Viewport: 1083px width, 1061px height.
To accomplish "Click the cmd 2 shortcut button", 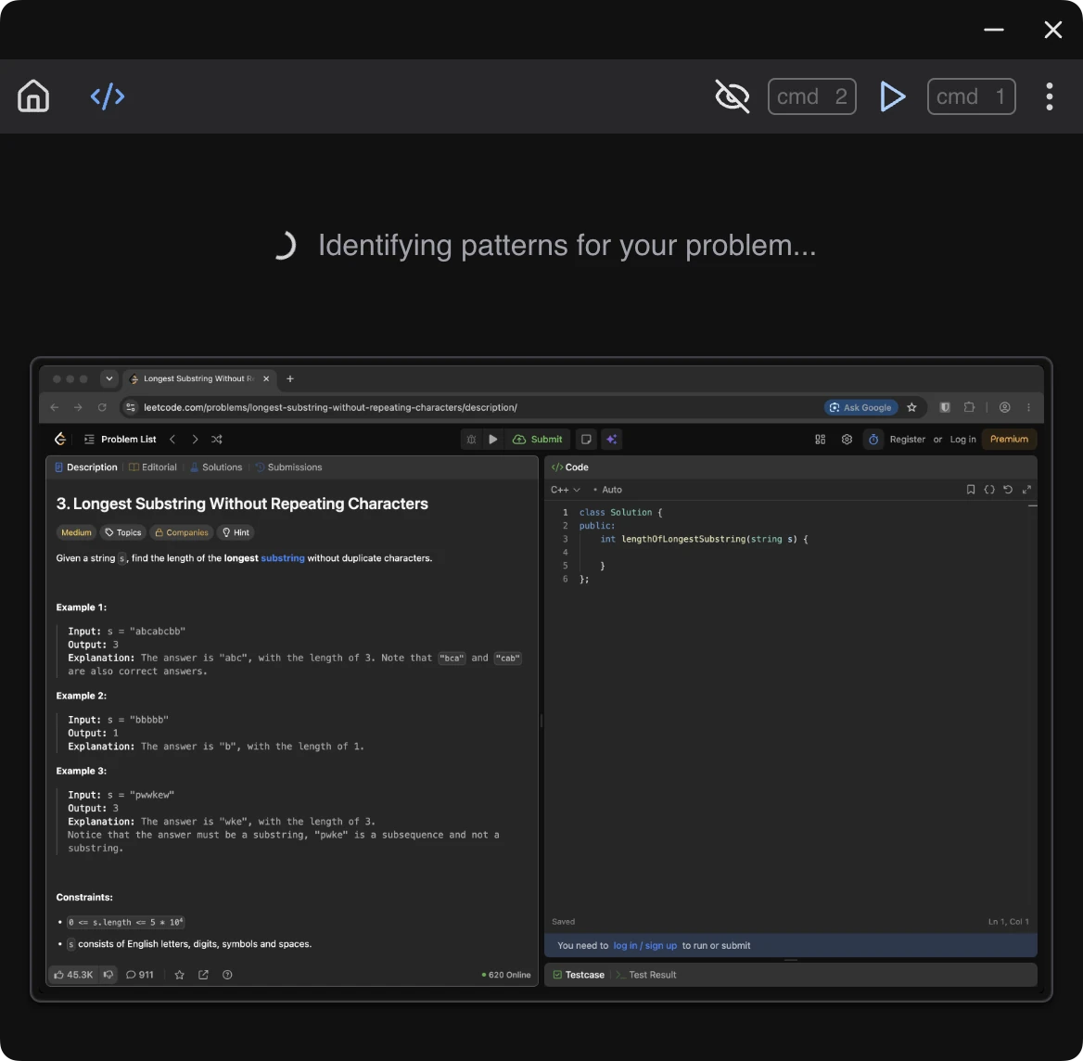I will click(x=811, y=96).
